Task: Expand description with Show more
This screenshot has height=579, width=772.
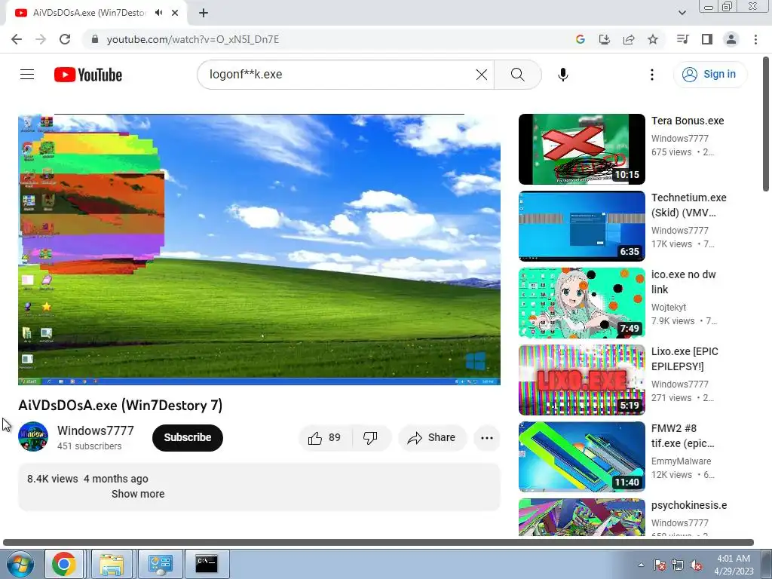Action: point(138,494)
